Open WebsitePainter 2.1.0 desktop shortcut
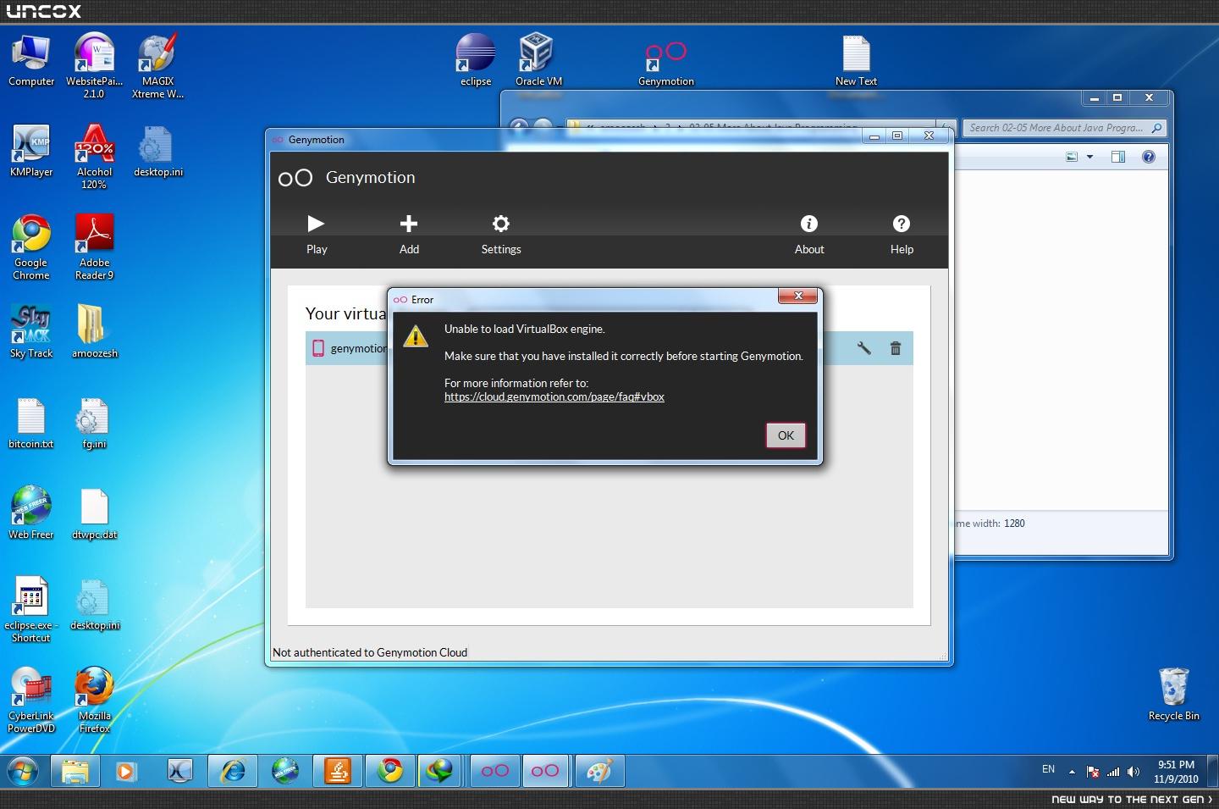The height and width of the screenshot is (809, 1219). [x=94, y=66]
